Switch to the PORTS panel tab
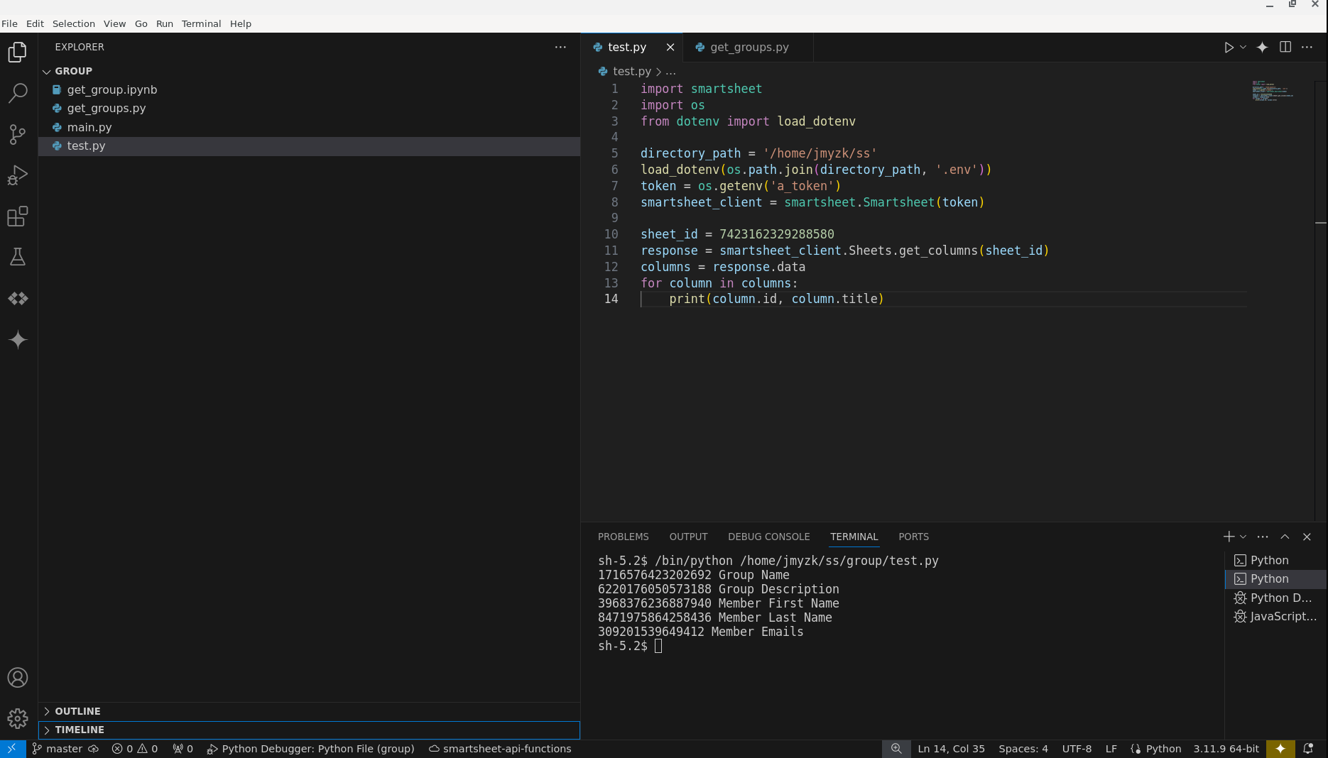Image resolution: width=1328 pixels, height=758 pixels. click(x=913, y=537)
